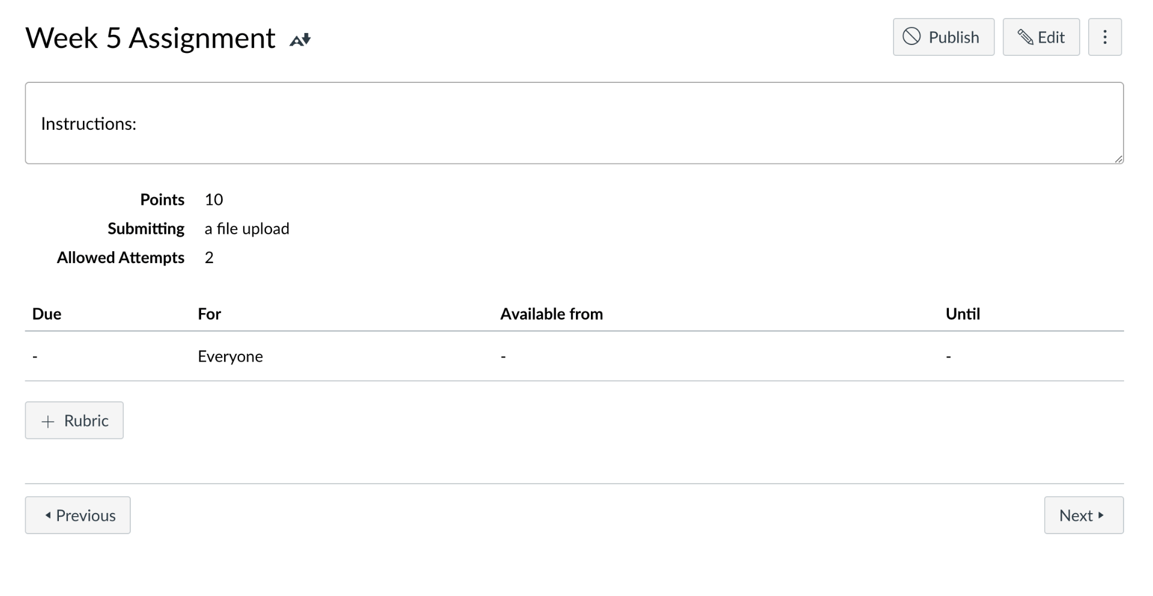This screenshot has height=596, width=1153.
Task: Select the Everyone row in the dates table
Action: tap(230, 356)
